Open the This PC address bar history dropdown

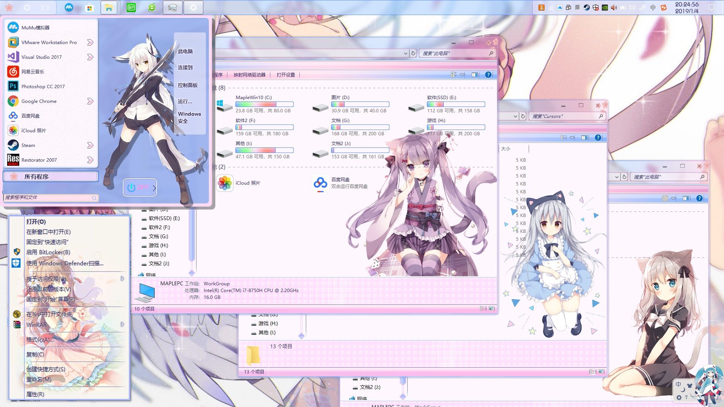[x=405, y=54]
